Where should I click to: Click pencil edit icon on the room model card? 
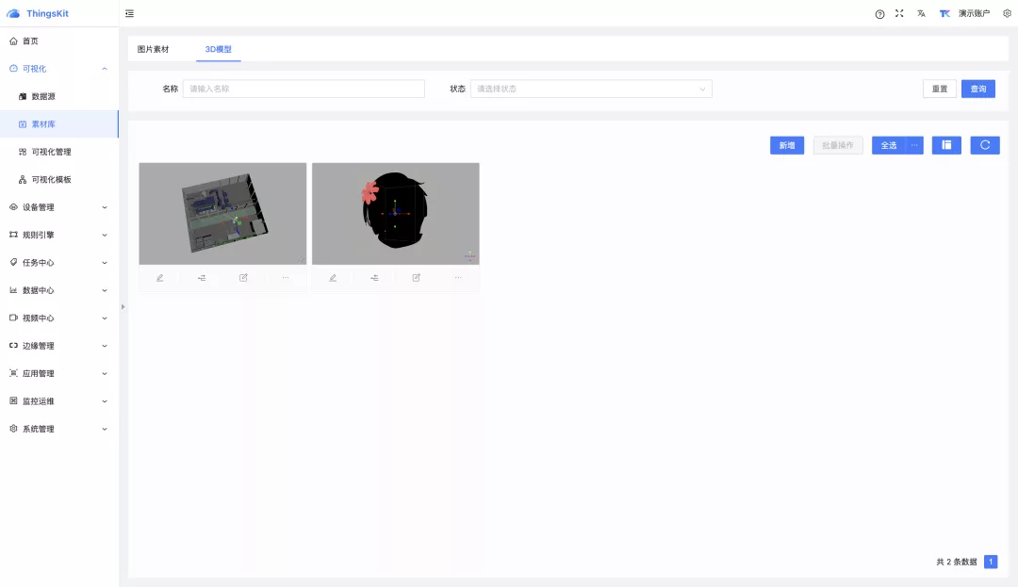click(160, 278)
